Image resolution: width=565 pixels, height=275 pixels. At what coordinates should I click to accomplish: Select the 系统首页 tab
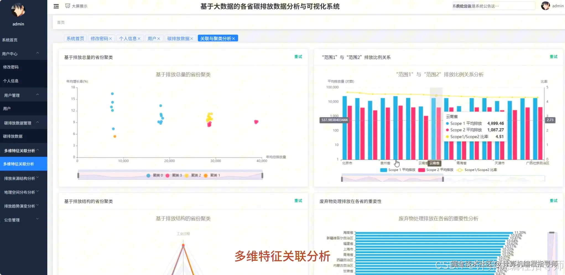click(75, 38)
